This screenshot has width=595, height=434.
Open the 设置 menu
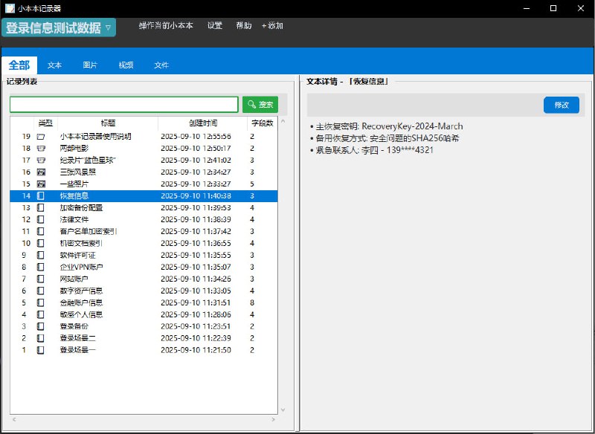pos(215,25)
